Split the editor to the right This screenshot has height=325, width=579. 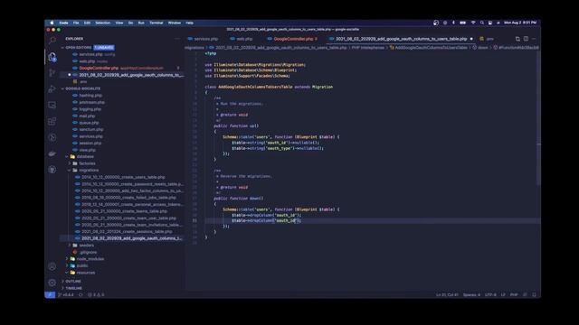526,39
